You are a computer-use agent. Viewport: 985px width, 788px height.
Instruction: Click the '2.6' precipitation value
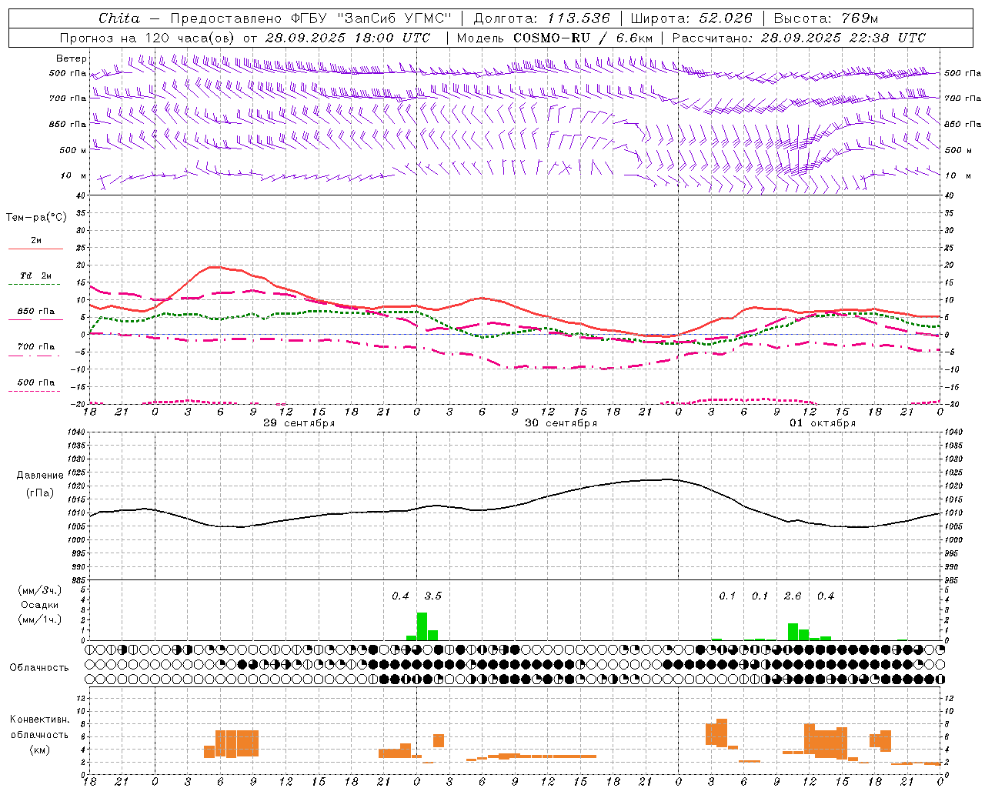click(x=793, y=596)
